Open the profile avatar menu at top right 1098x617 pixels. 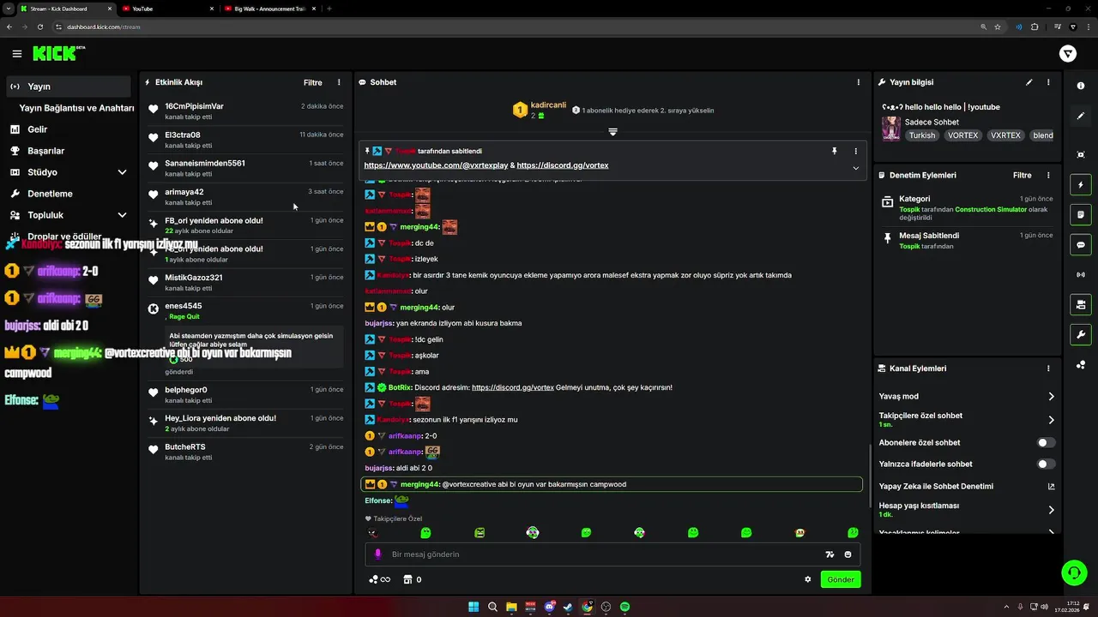1068,54
